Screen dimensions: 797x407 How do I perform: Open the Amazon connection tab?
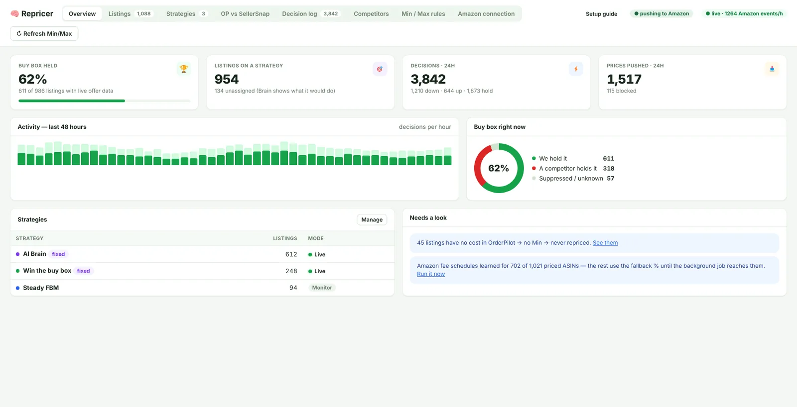pyautogui.click(x=486, y=14)
